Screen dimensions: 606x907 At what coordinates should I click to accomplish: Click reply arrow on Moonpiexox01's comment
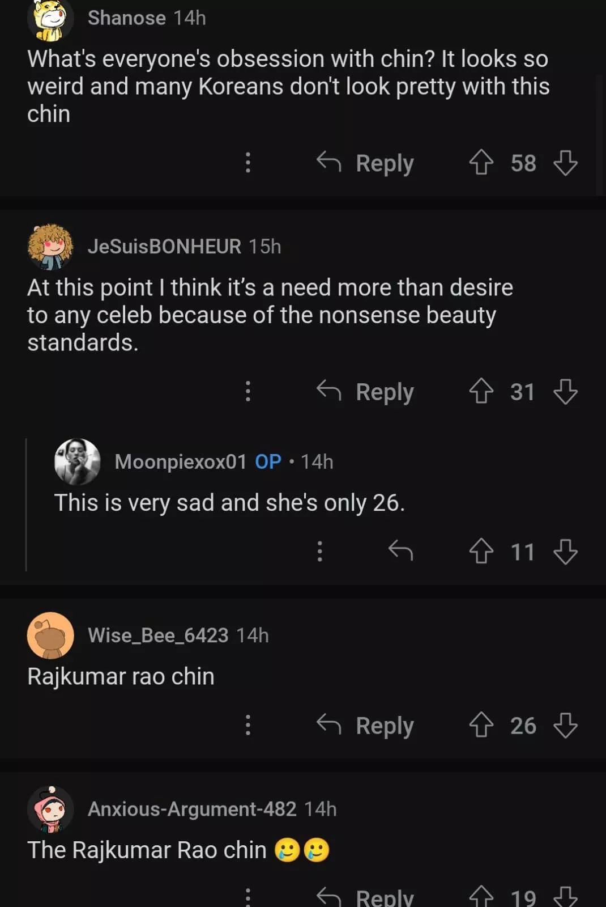pos(400,551)
